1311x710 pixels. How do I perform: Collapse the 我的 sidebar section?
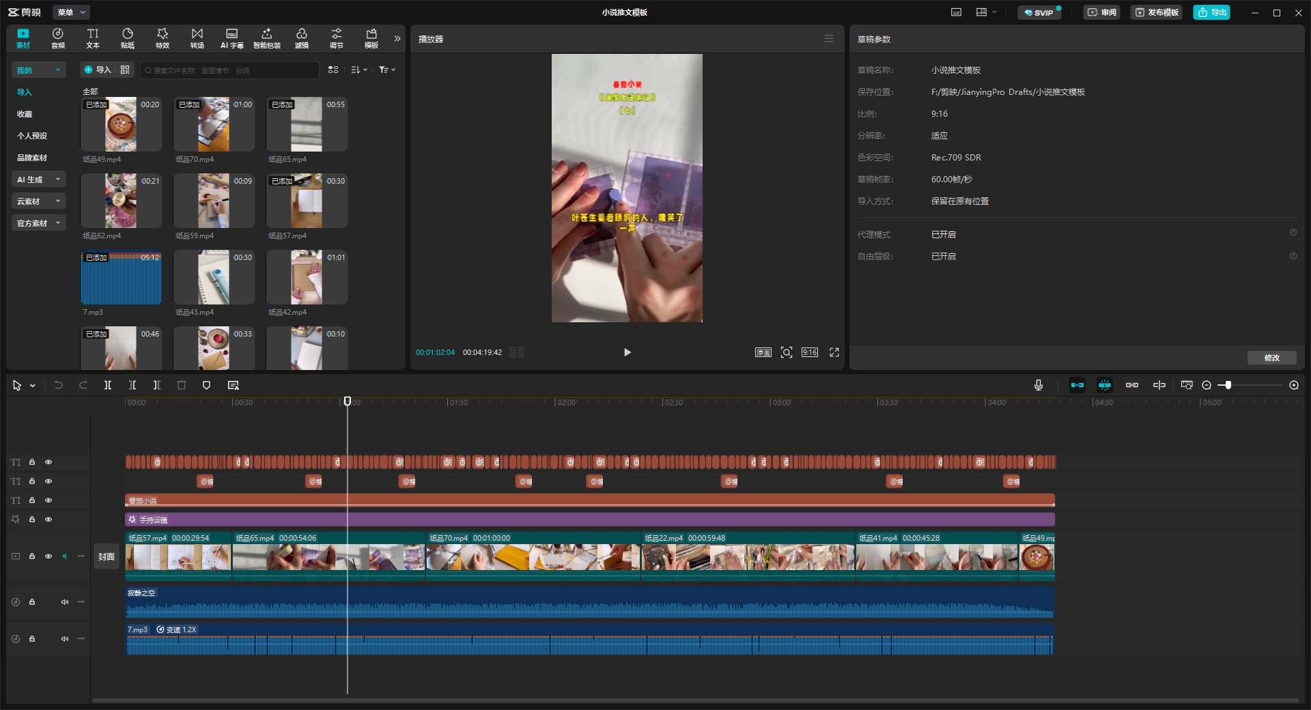39,70
